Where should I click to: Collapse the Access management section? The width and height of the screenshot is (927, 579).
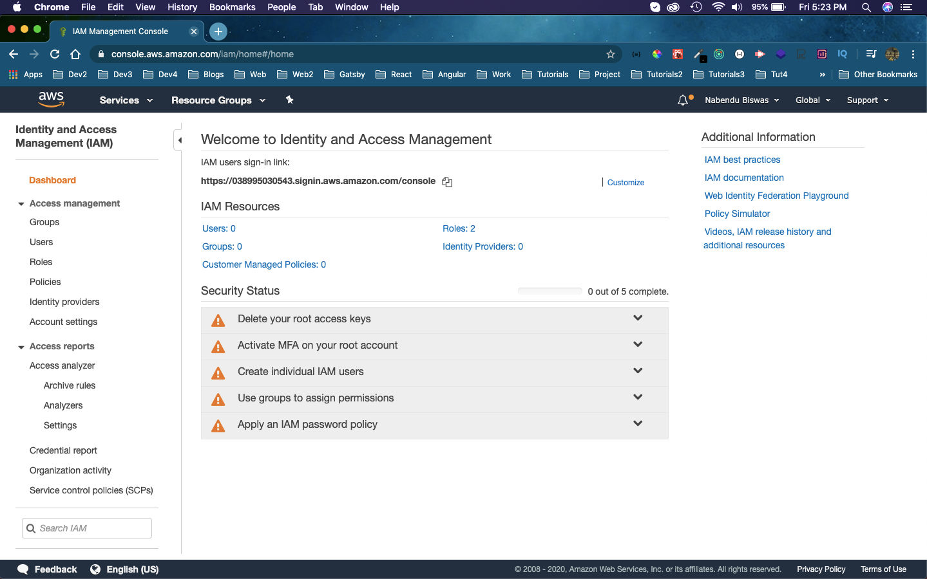click(x=21, y=204)
